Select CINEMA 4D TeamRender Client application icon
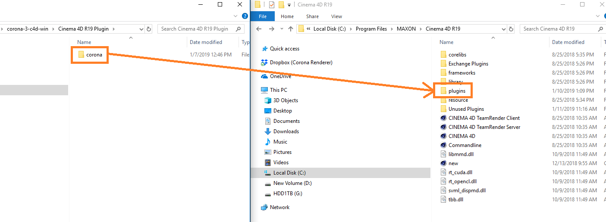 click(443, 118)
